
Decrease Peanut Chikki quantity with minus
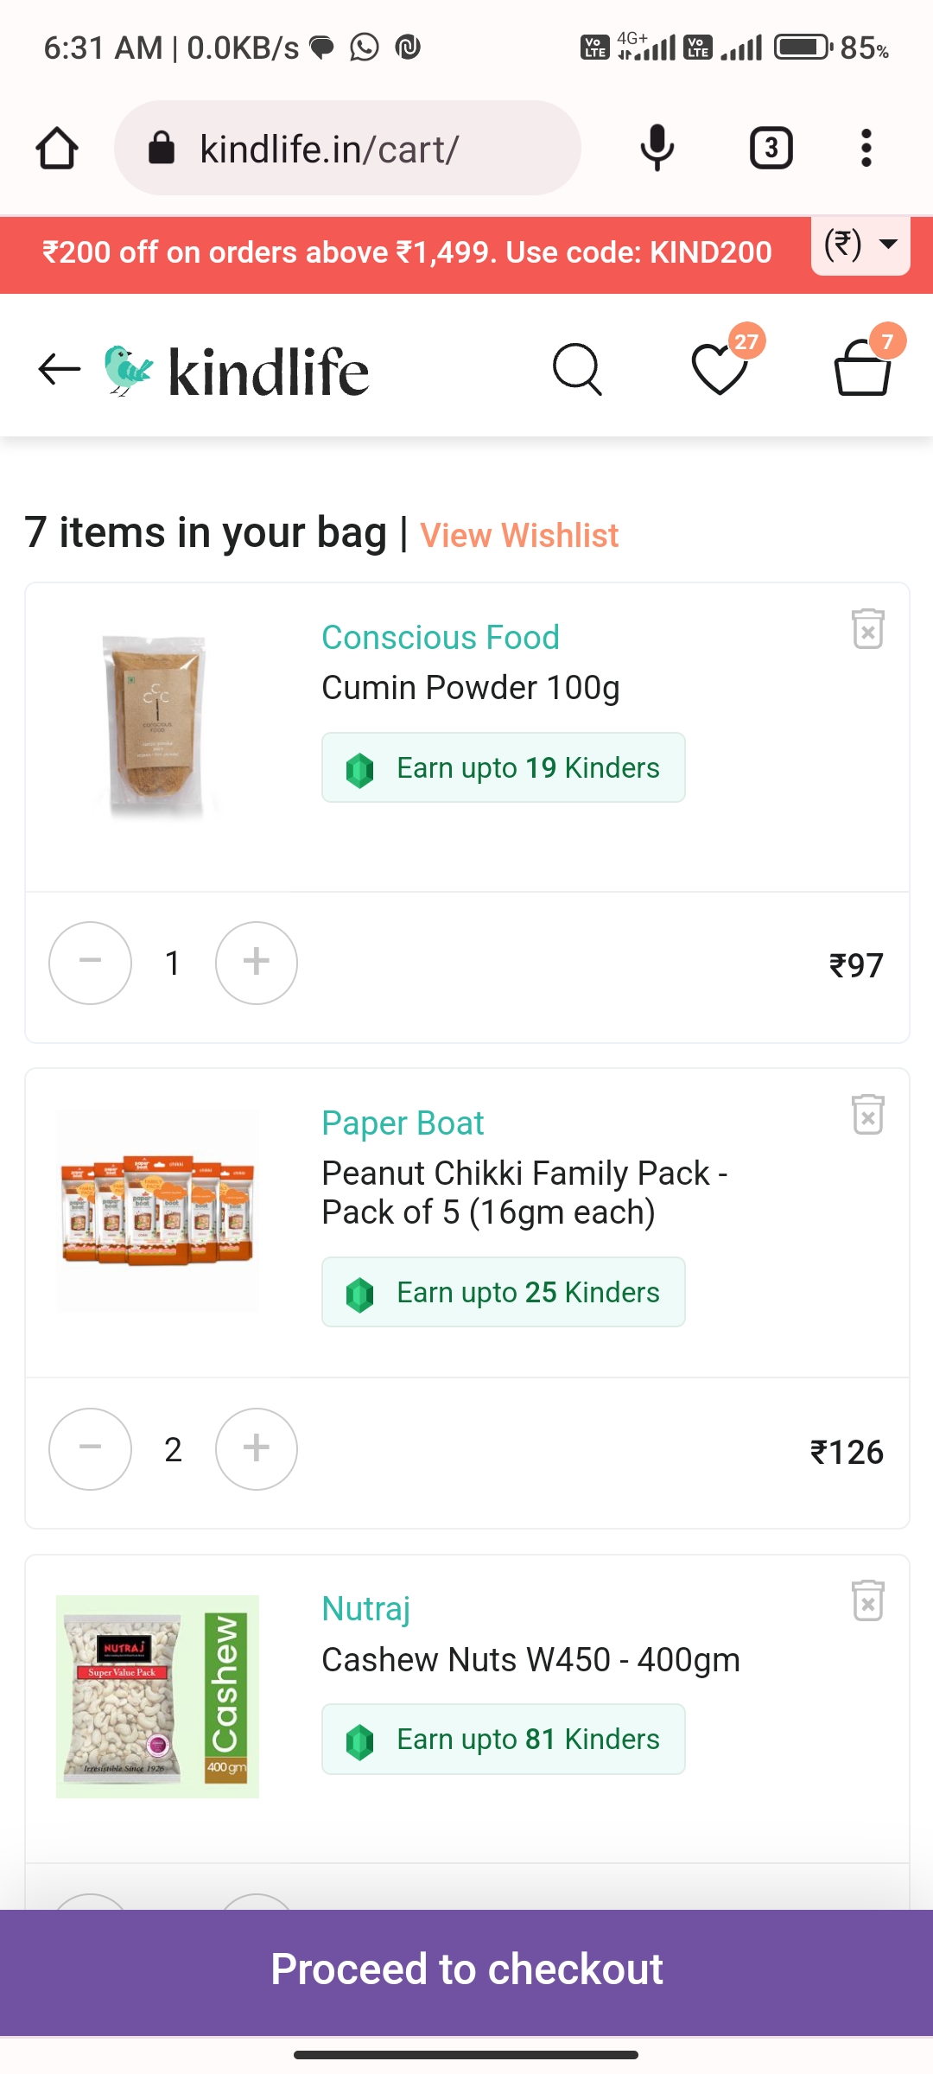coord(91,1449)
